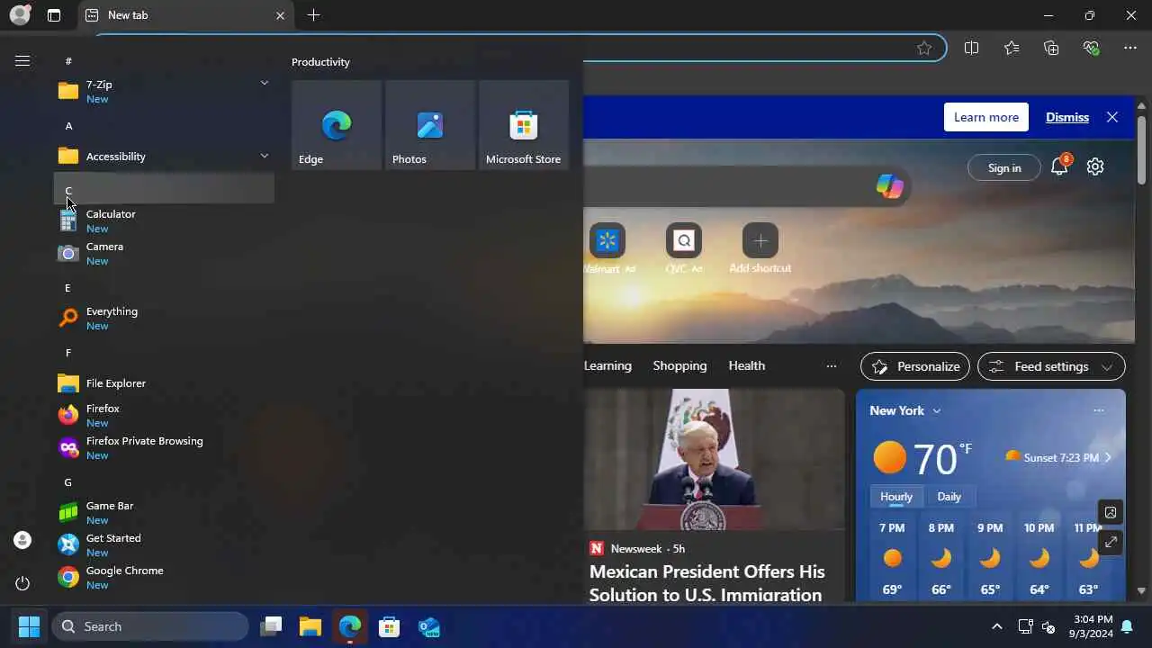
Task: Click the Dismiss link on banner
Action: (1067, 117)
